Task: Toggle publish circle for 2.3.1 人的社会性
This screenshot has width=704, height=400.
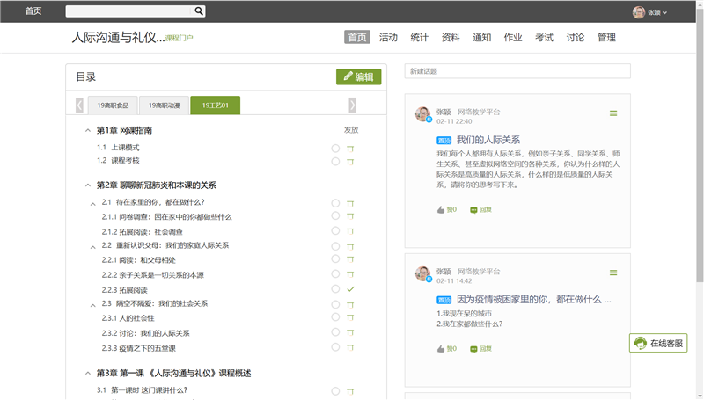Action: [335, 317]
